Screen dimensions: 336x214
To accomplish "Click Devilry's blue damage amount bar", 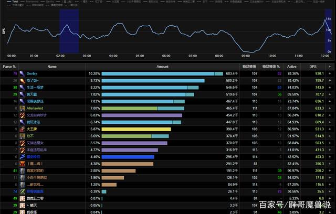I will (157, 74).
